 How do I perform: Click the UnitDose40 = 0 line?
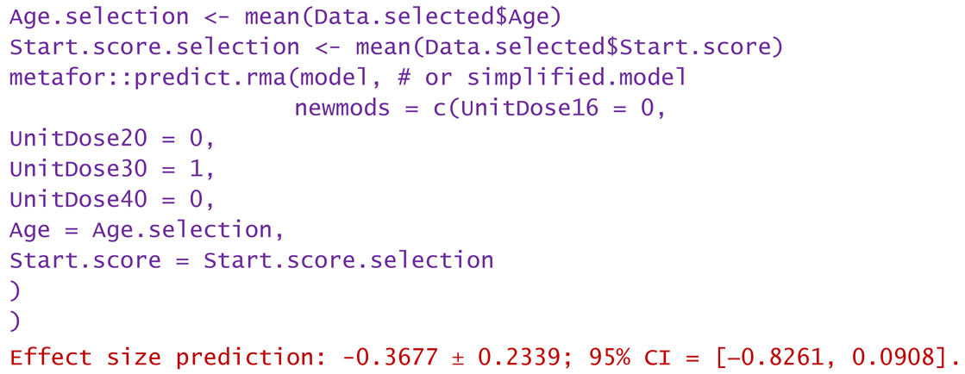(111, 199)
